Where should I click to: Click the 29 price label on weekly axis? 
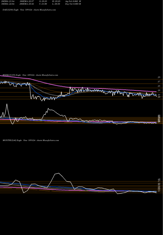point(159,77)
